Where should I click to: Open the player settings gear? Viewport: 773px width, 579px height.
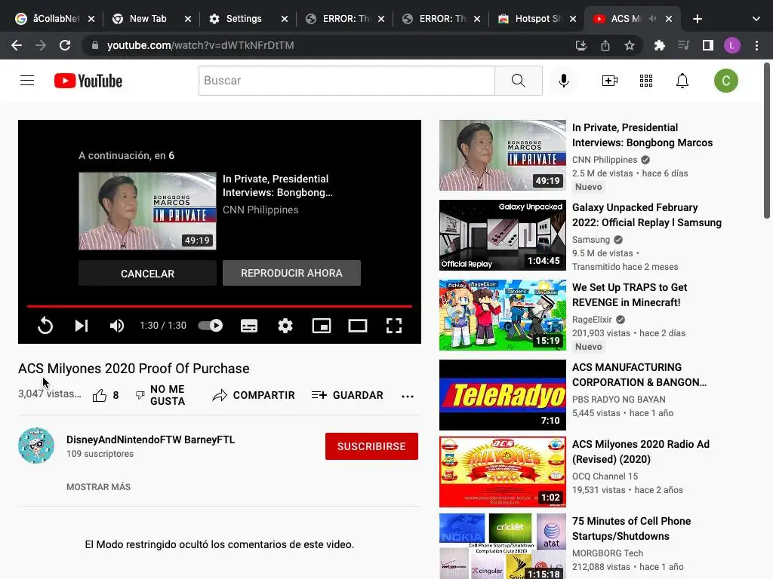[x=285, y=326]
